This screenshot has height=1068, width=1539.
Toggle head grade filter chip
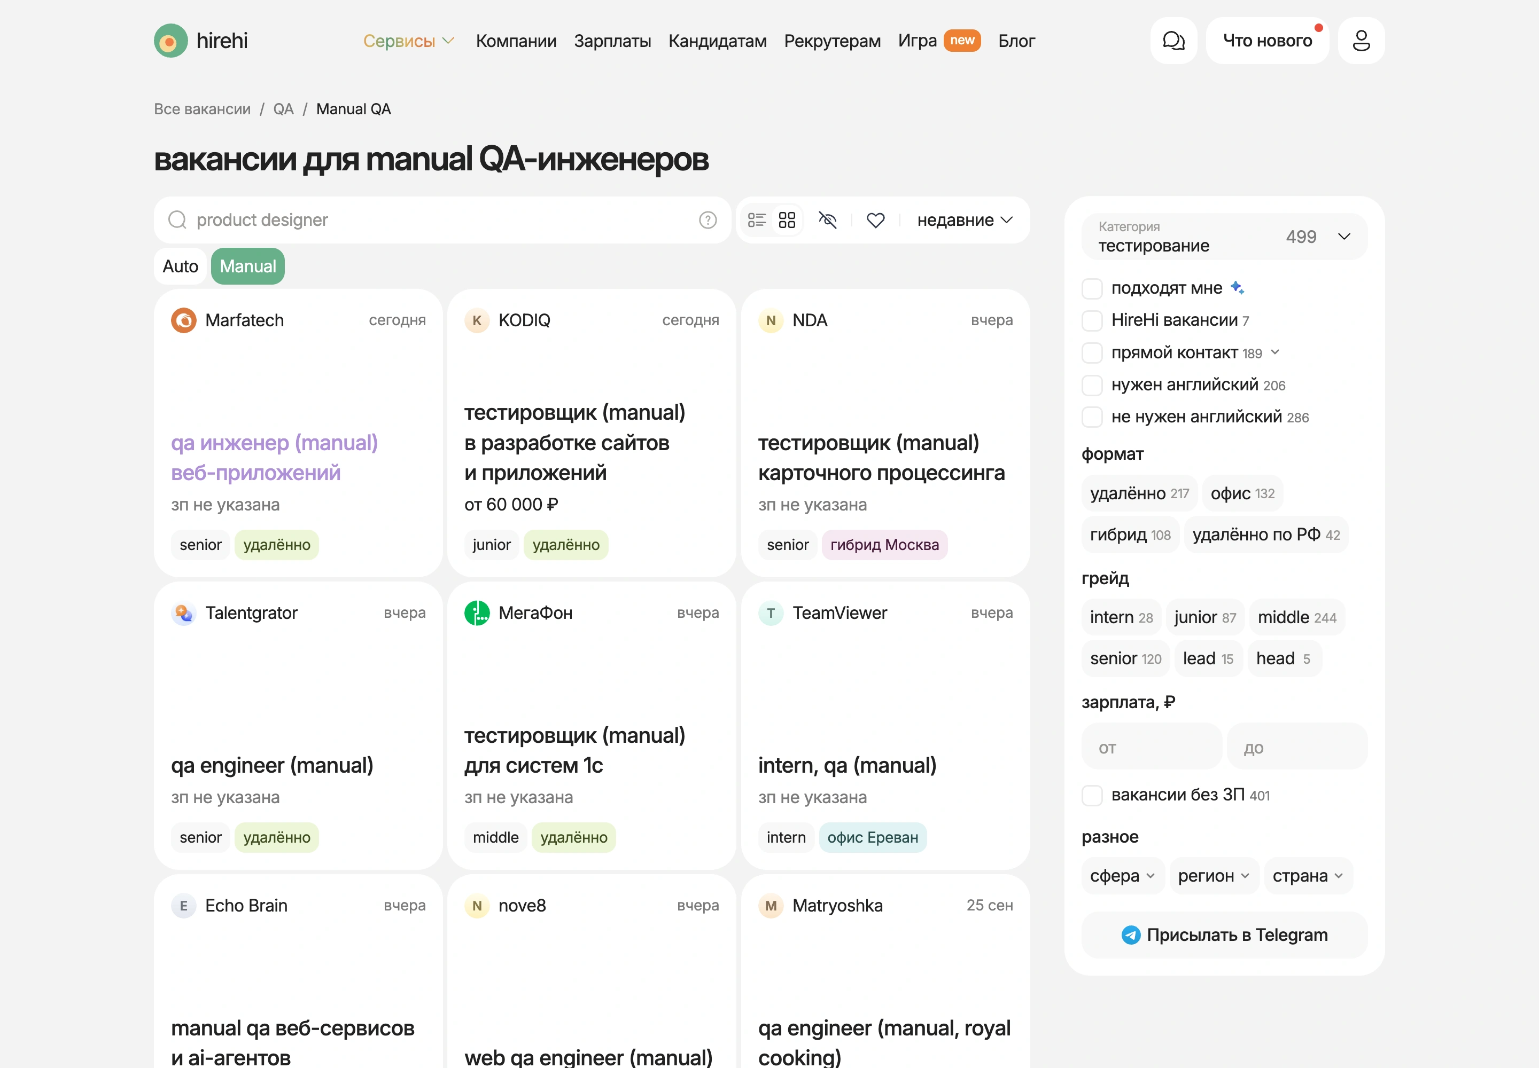point(1284,658)
